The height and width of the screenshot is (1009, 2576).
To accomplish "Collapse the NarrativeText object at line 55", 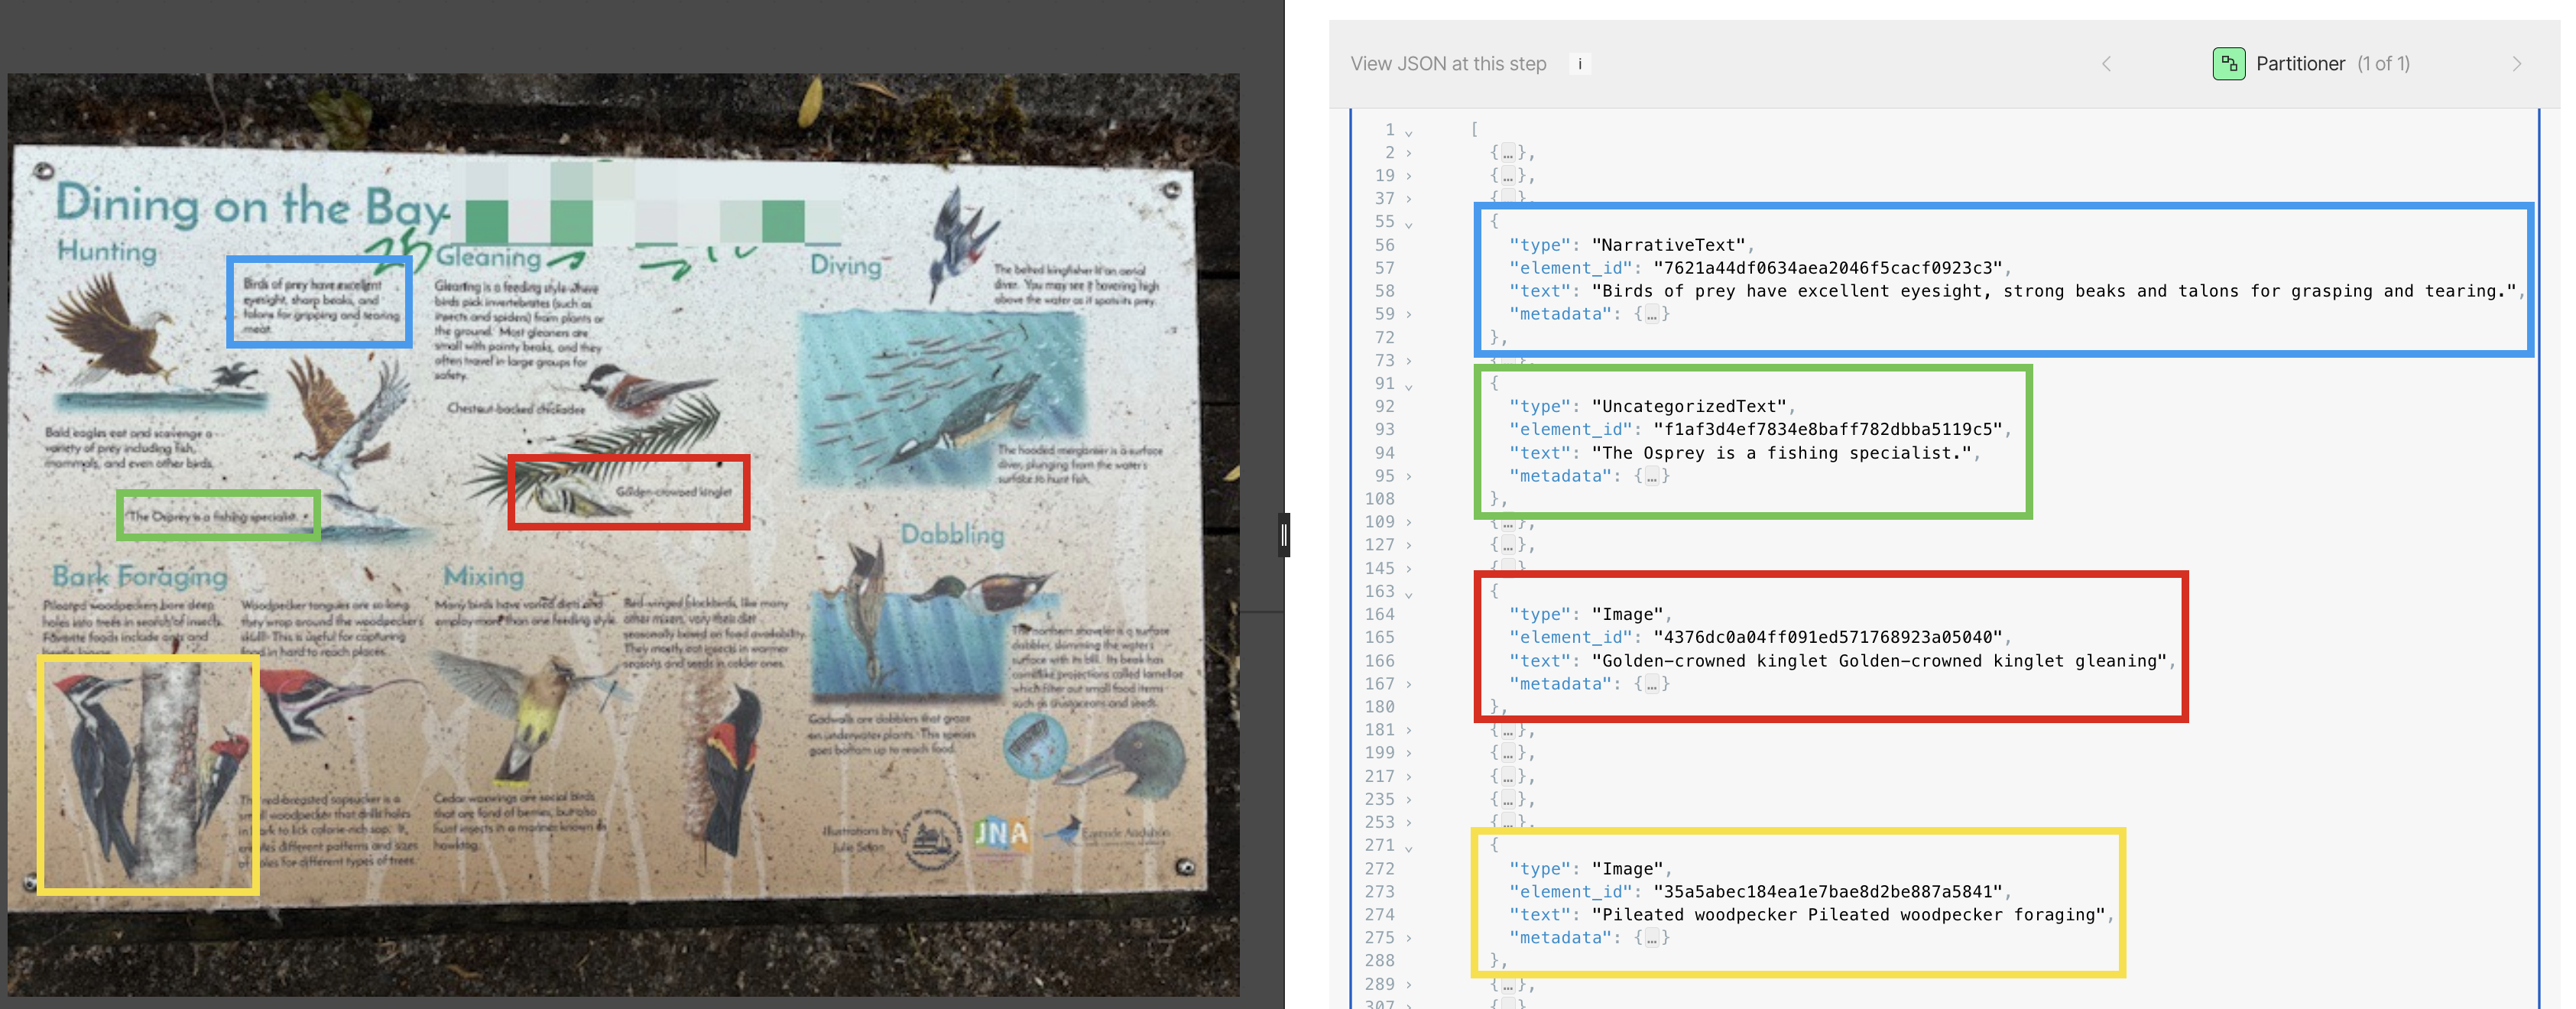I will click(1408, 223).
